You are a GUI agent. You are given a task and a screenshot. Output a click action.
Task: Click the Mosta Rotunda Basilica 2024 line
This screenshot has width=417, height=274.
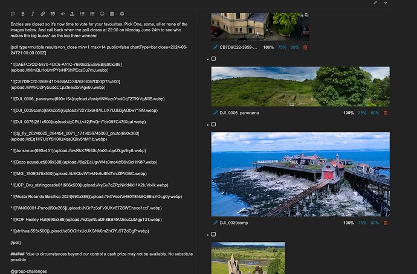(96, 197)
